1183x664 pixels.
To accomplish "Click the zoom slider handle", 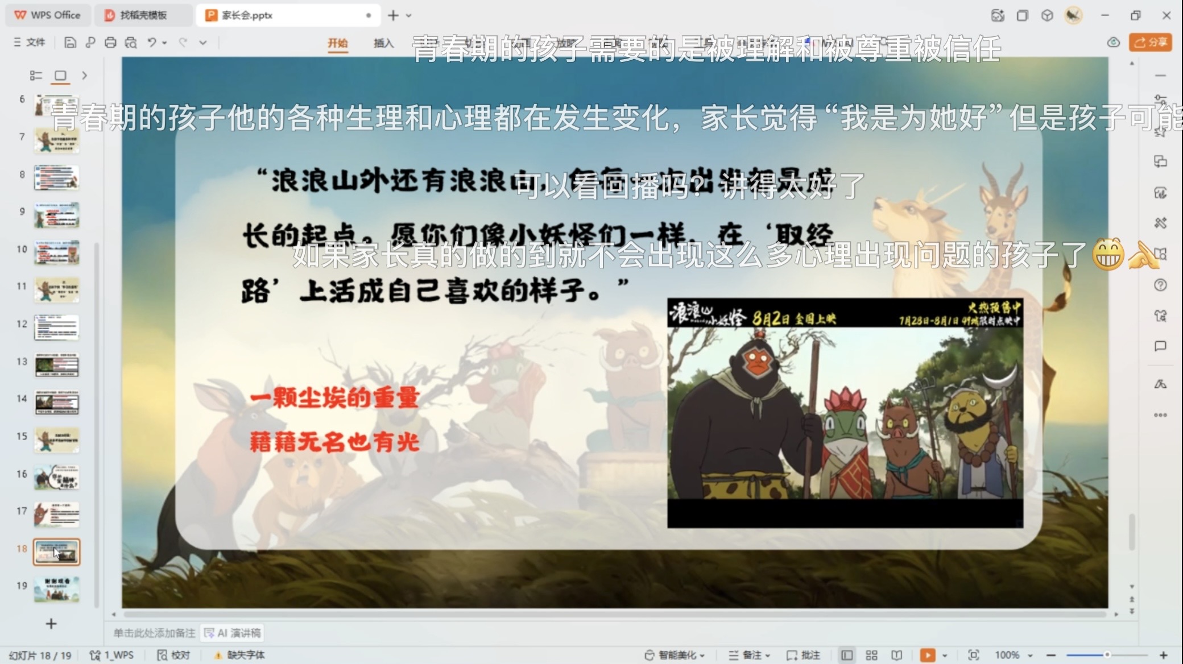I will pyautogui.click(x=1107, y=655).
